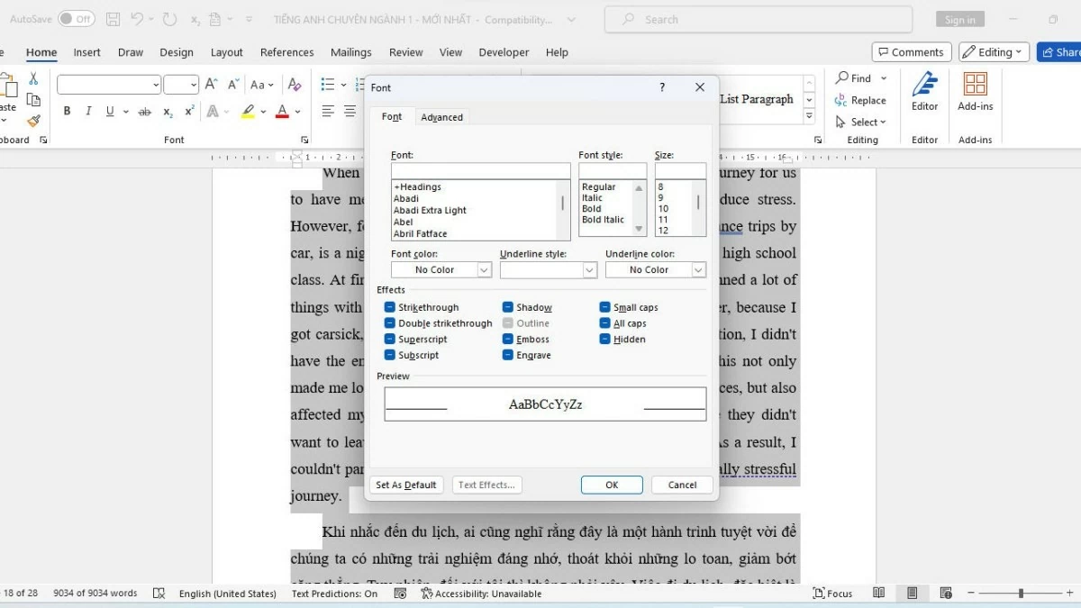Expand the Underline color dropdown
Screen dimensions: 1081x608
(697, 269)
